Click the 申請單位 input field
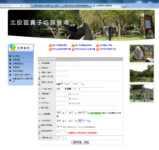This screenshot has height=150, width=159. pyautogui.click(x=68, y=63)
